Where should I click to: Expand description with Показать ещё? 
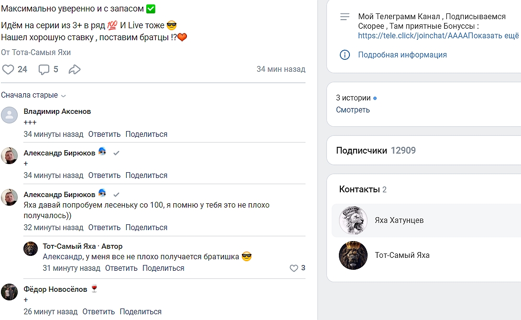(x=497, y=35)
